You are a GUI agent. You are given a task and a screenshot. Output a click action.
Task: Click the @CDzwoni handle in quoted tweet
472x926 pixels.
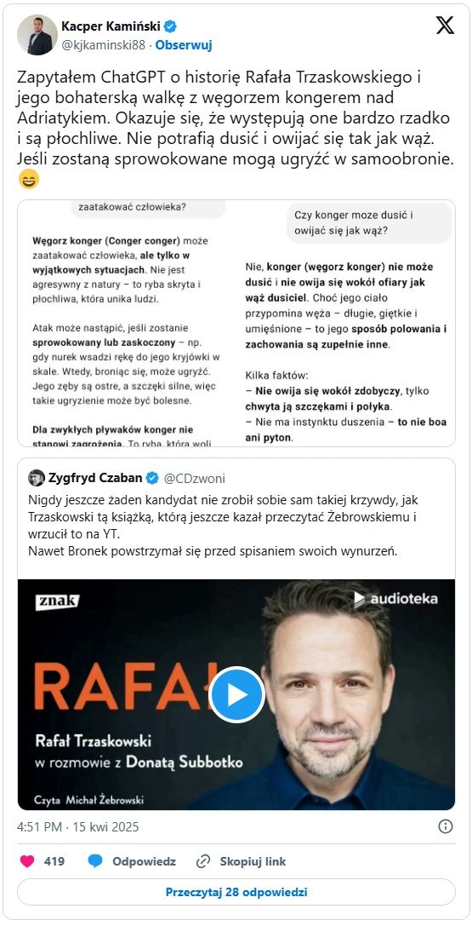click(194, 478)
